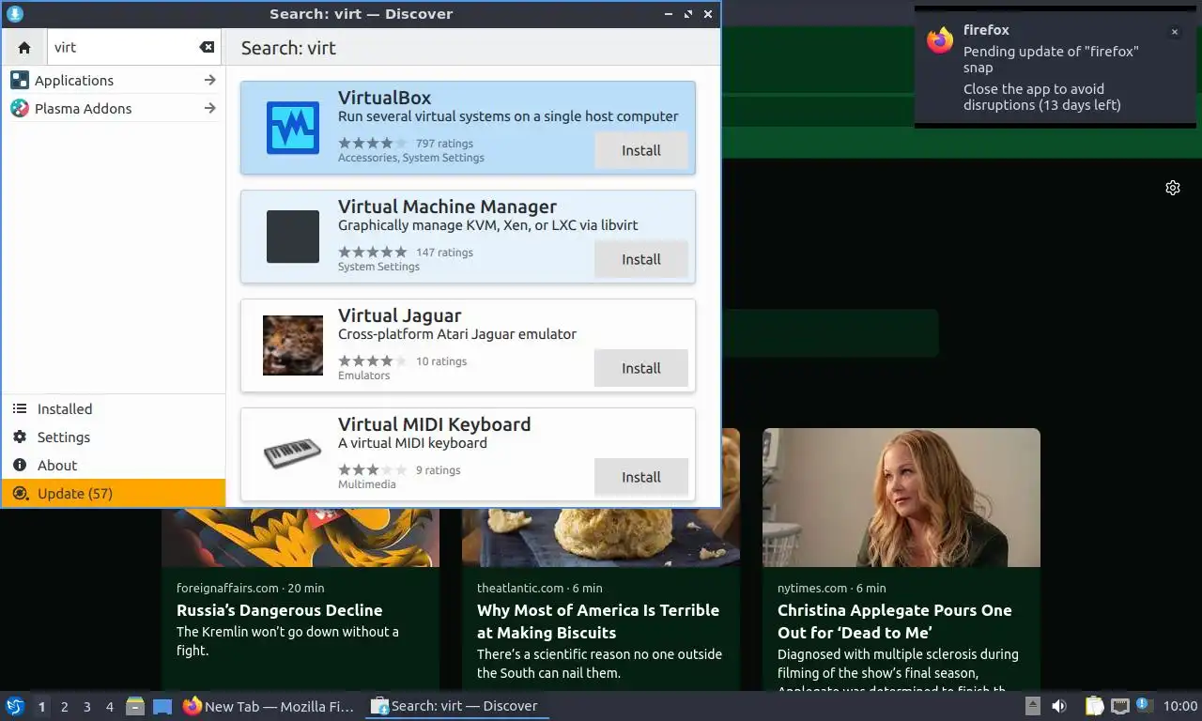Switch to virtual desktop 3
The image size is (1202, 721).
point(87,707)
